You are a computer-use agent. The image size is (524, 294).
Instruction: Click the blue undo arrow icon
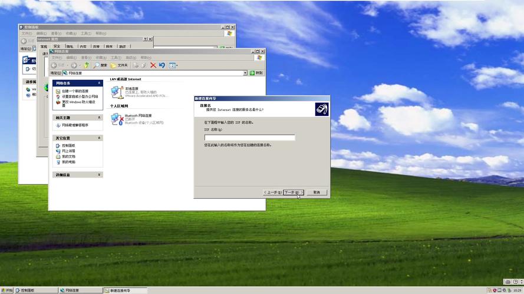click(162, 65)
